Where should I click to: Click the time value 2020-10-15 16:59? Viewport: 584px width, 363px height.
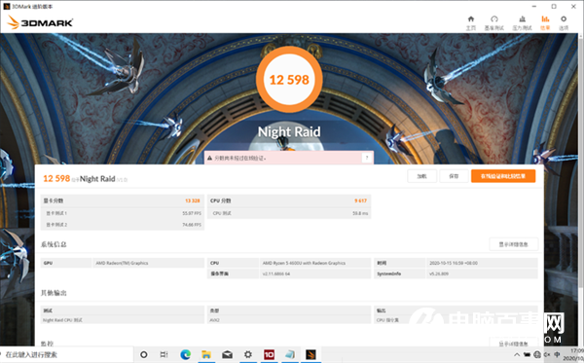pyautogui.click(x=454, y=263)
